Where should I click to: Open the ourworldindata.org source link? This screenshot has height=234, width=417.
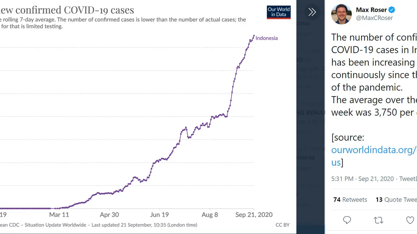click(374, 156)
